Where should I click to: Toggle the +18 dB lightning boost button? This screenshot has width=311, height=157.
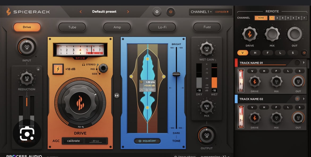(58, 69)
